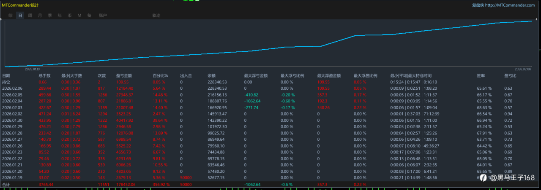
Task: Click profit value 40417.92
Action: (125, 120)
